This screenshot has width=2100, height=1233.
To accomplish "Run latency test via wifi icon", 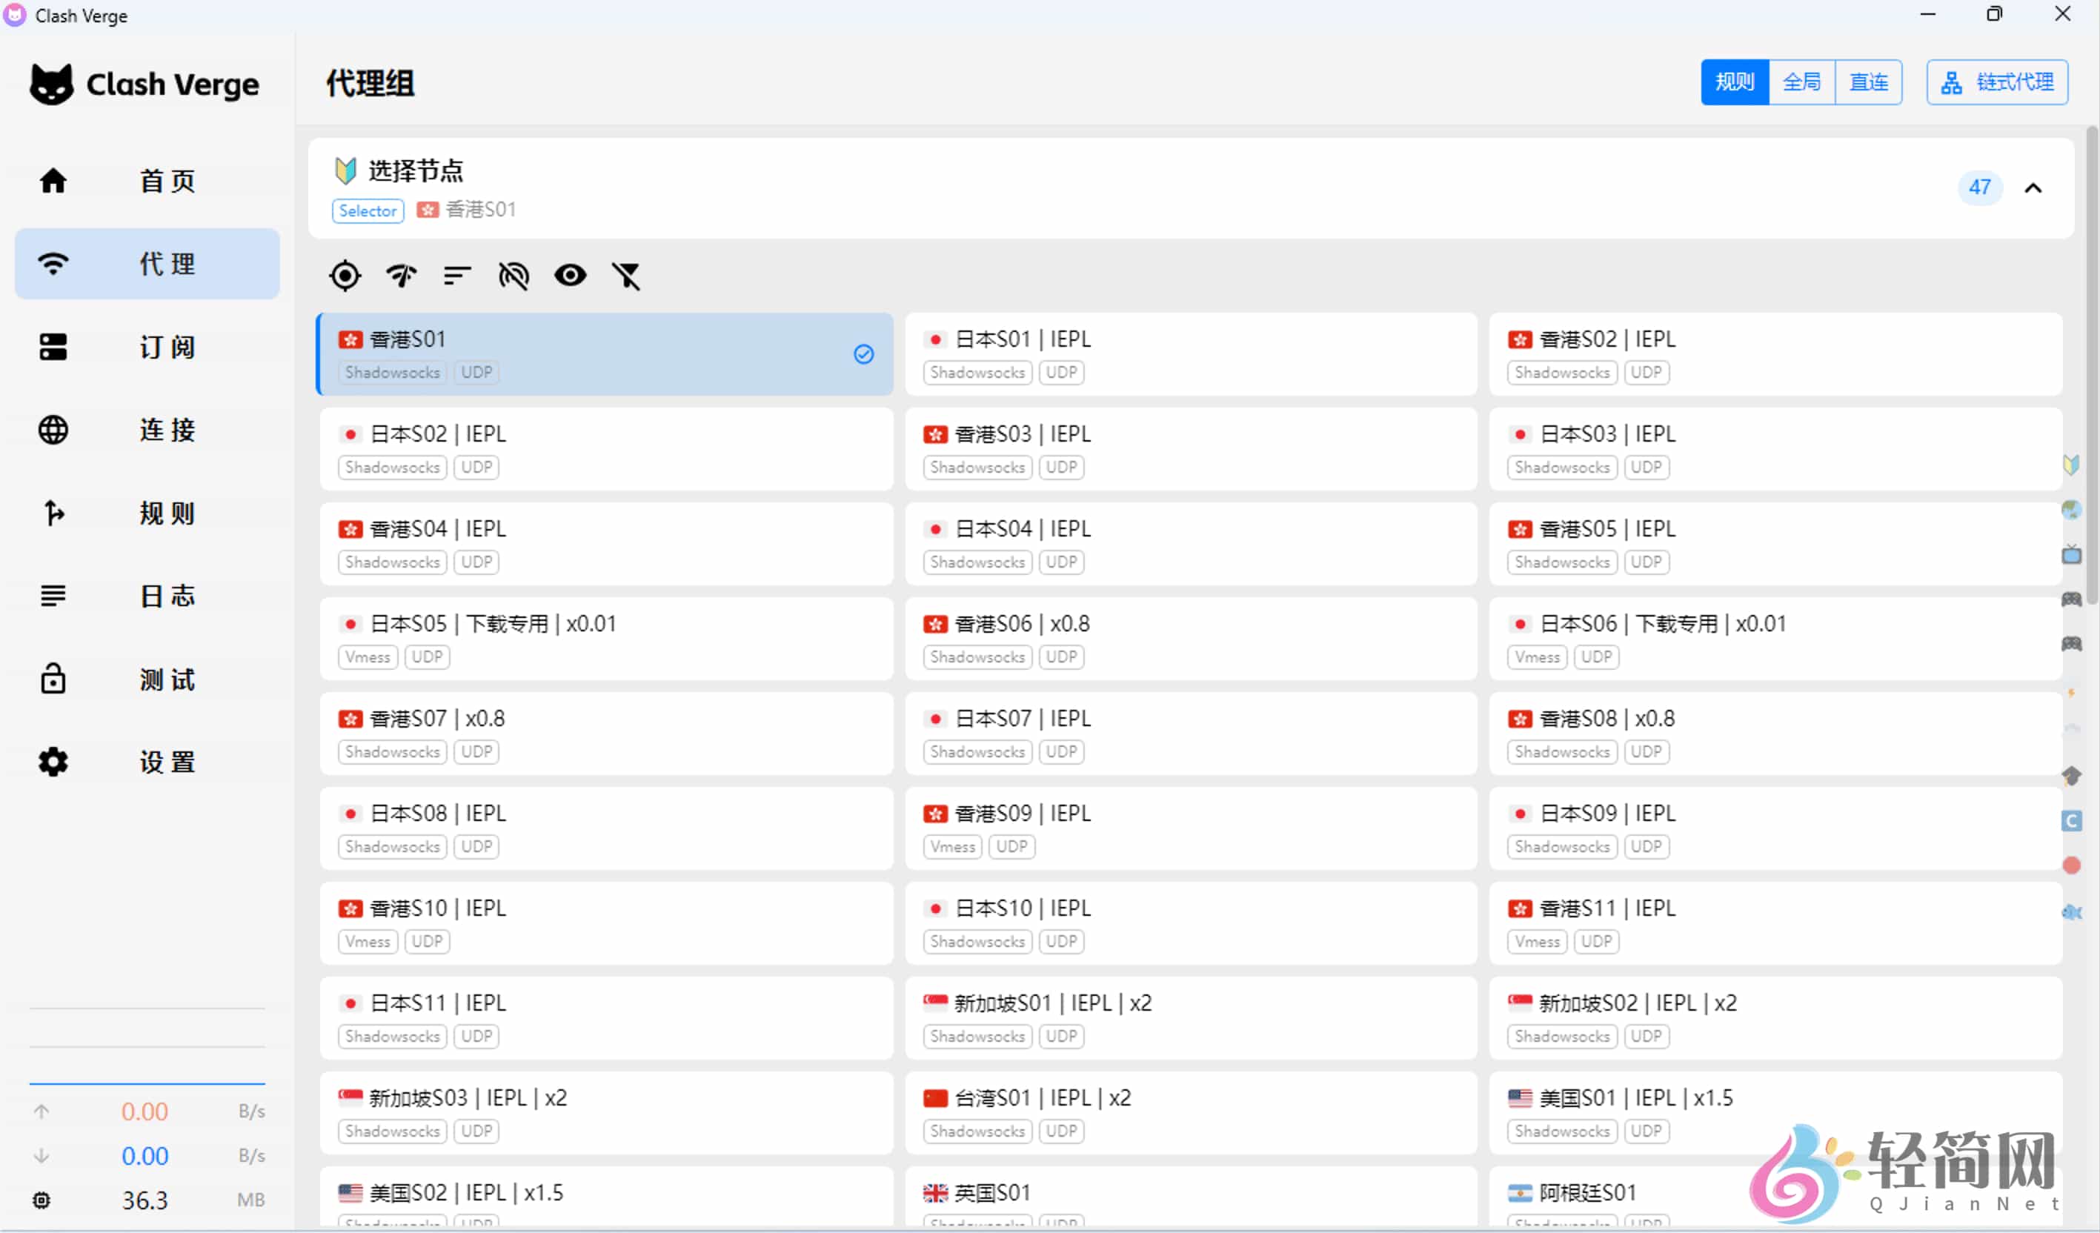I will click(401, 276).
